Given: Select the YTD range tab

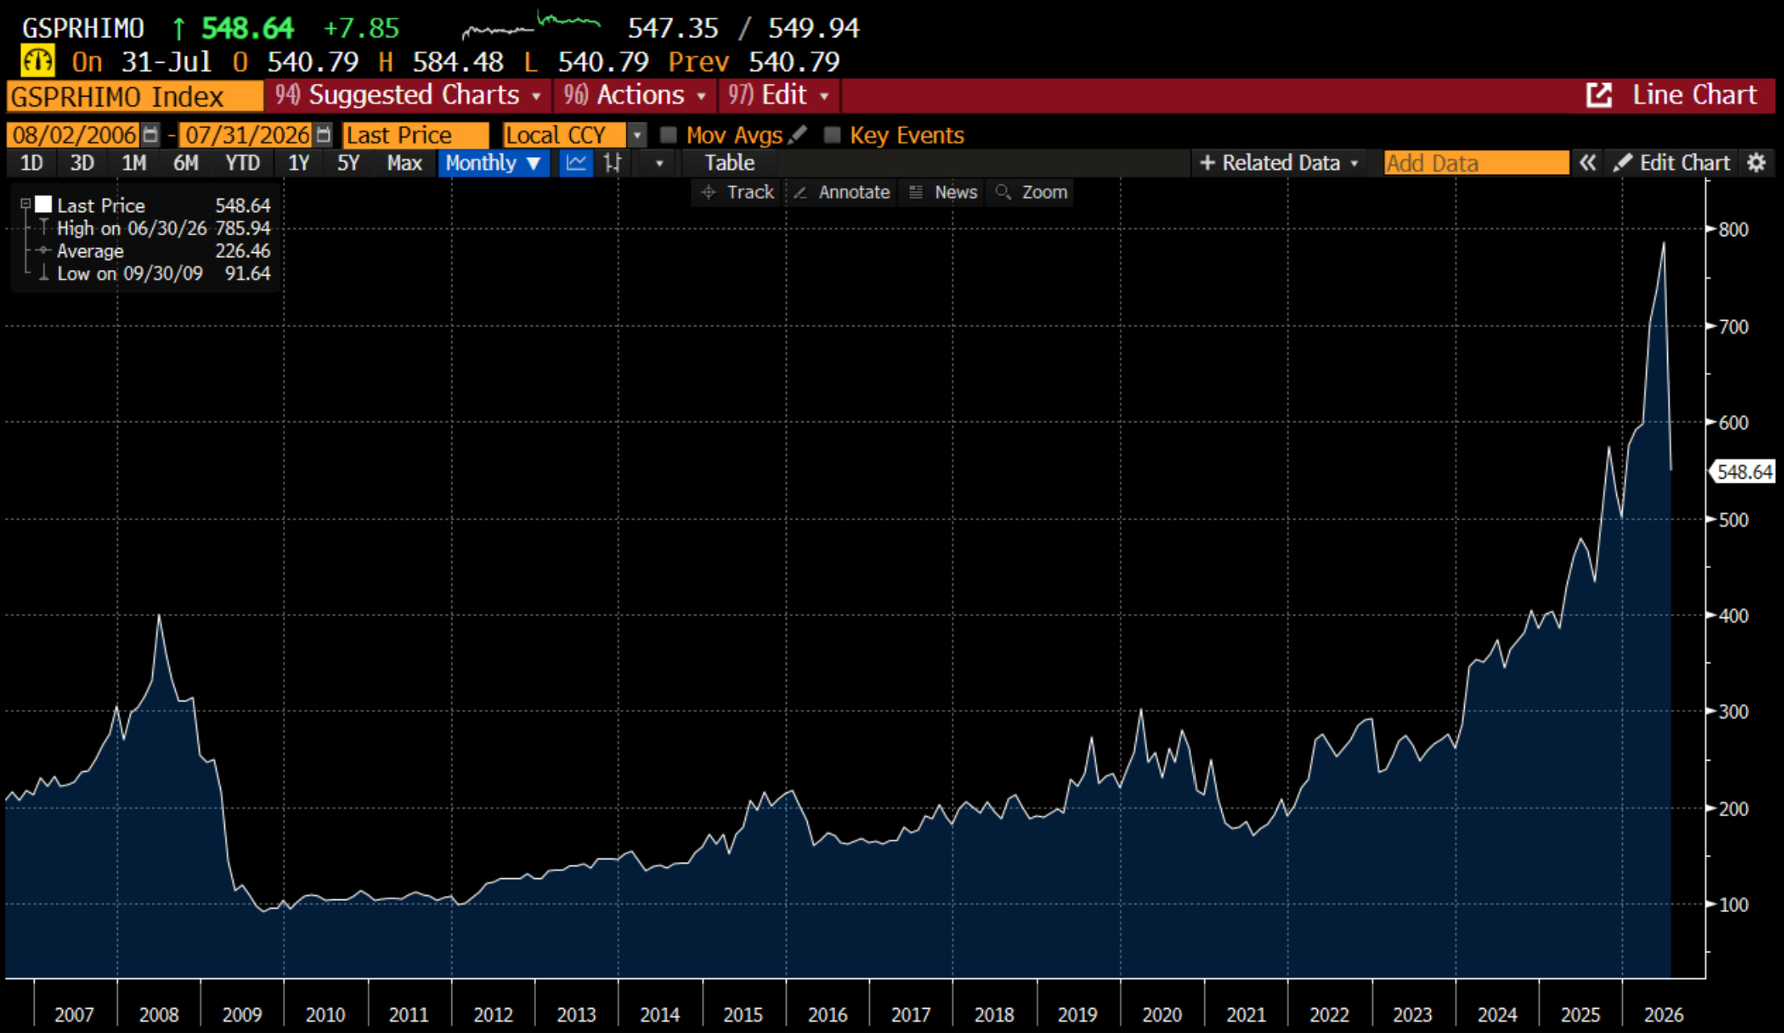Looking at the screenshot, I should pos(242,163).
